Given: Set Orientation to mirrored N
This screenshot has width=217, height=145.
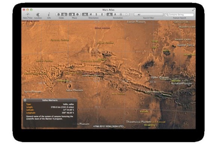Looking at the screenshot, I should pyautogui.click(x=91, y=14).
